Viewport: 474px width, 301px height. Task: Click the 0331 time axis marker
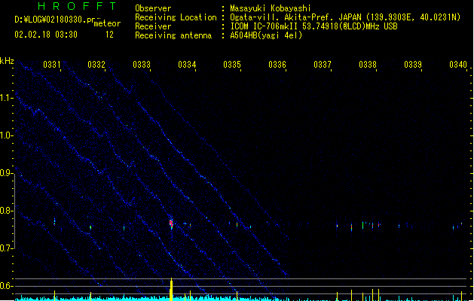tap(52, 65)
